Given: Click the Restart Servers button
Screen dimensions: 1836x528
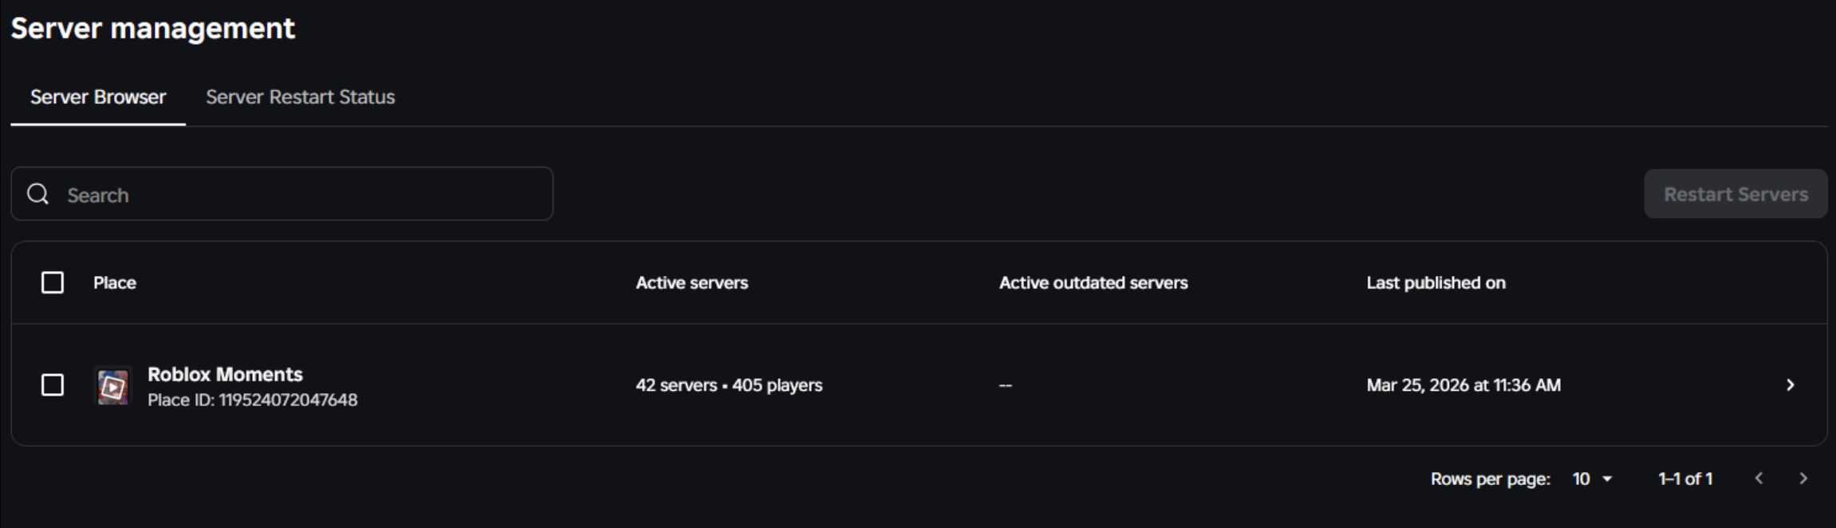Looking at the screenshot, I should point(1736,194).
